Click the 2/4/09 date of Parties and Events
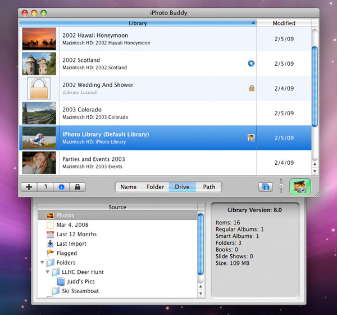 coord(284,163)
